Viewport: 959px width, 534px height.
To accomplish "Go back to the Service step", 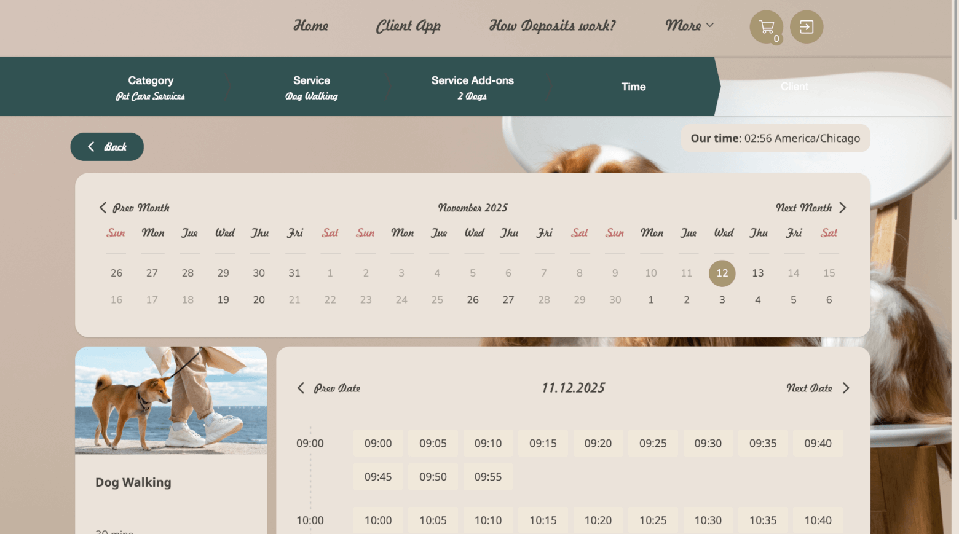I will point(312,87).
